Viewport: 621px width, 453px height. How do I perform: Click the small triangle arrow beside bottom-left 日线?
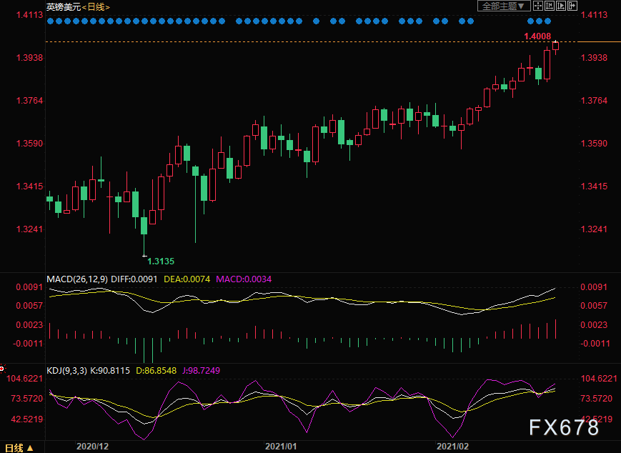(x=30, y=447)
